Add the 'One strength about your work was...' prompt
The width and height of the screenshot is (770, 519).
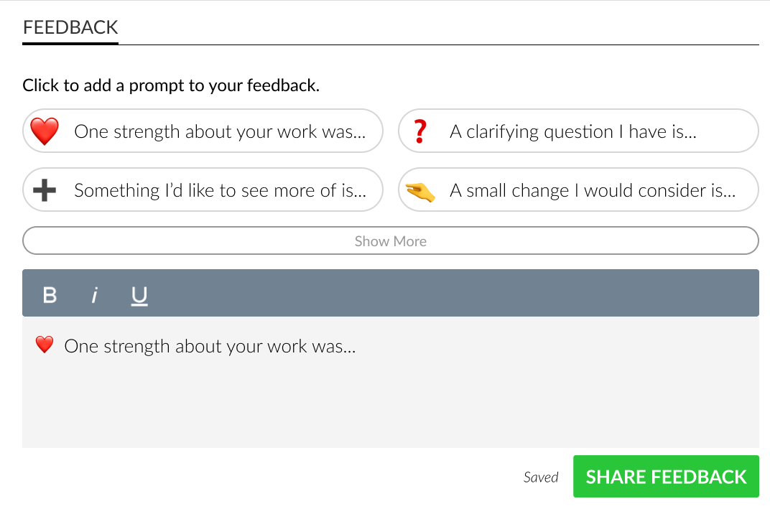(203, 131)
